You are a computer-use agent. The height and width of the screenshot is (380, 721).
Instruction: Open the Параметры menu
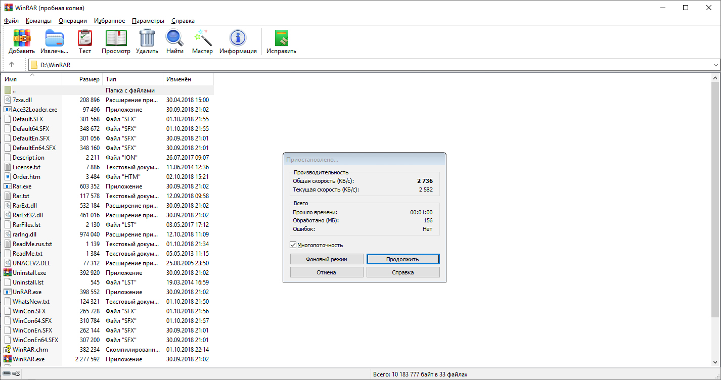(148, 21)
